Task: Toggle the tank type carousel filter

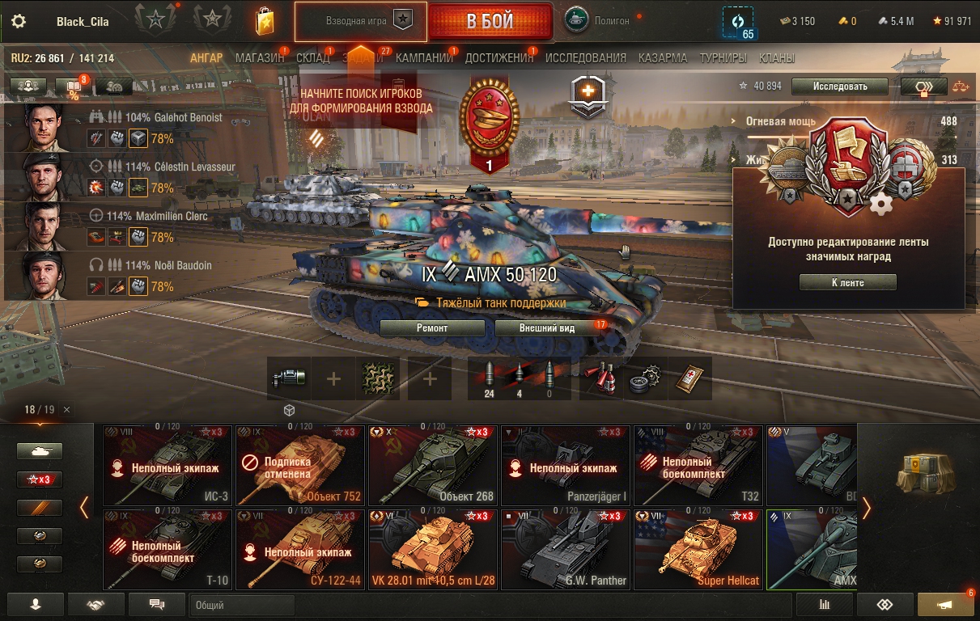Action: click(40, 451)
